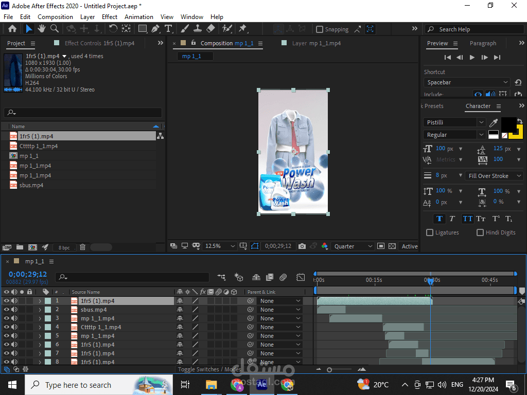527x395 pixels.
Task: Pick the Zoom magnifier tool
Action: pyautogui.click(x=55, y=29)
